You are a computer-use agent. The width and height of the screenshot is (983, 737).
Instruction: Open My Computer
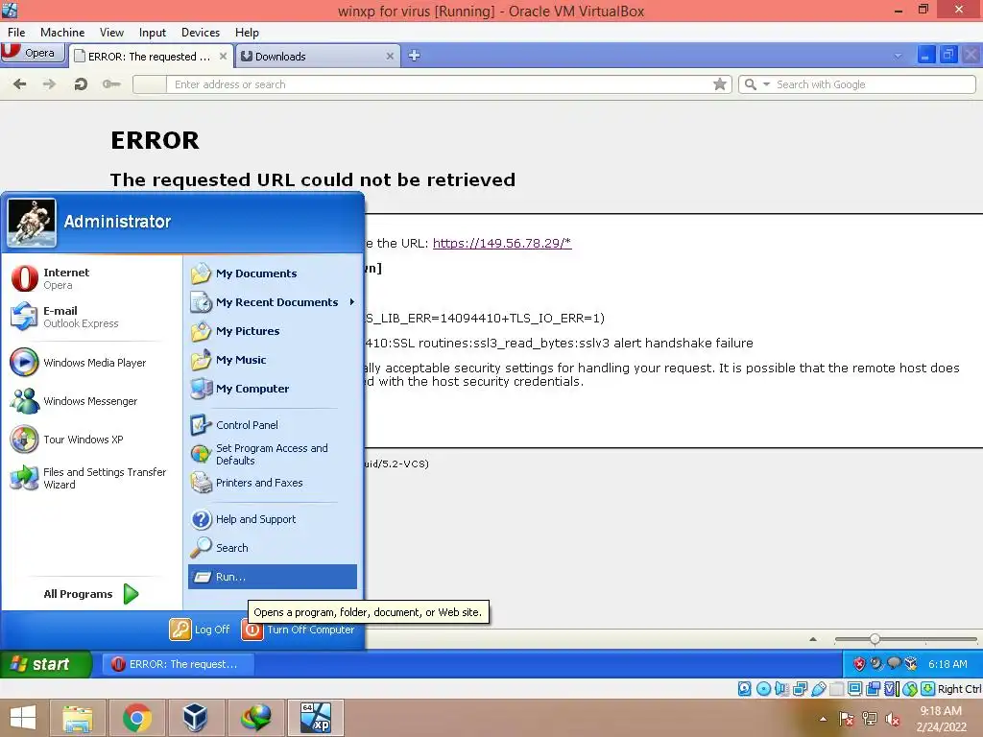(x=272, y=389)
